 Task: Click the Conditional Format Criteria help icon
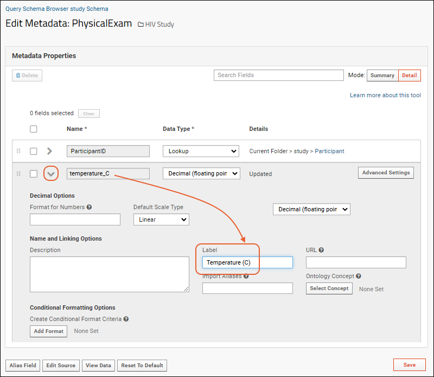coord(126,319)
